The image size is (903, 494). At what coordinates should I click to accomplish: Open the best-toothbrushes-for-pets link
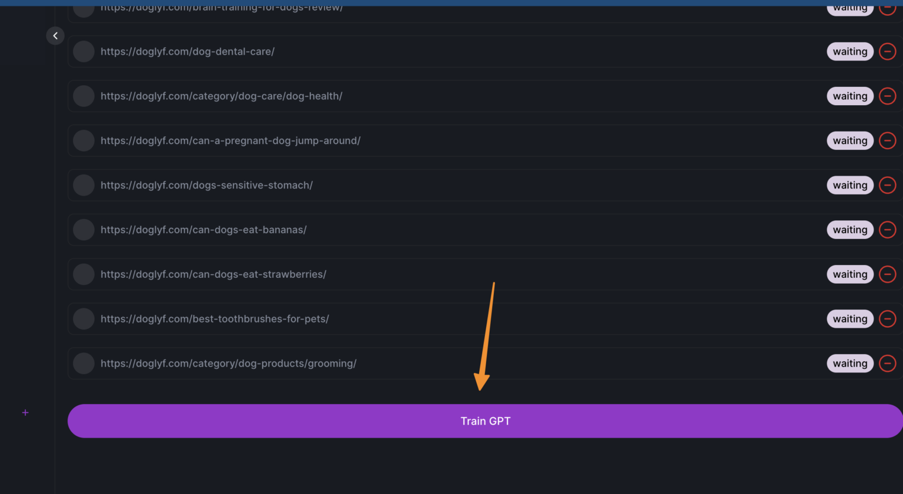pos(215,319)
